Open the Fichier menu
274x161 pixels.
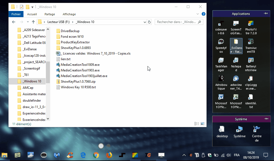pyautogui.click(x=16, y=14)
